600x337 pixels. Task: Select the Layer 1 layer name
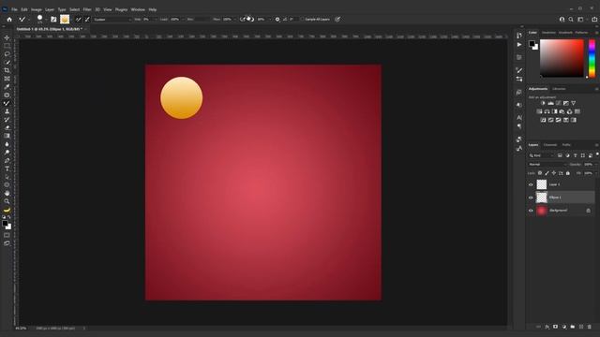tap(554, 184)
